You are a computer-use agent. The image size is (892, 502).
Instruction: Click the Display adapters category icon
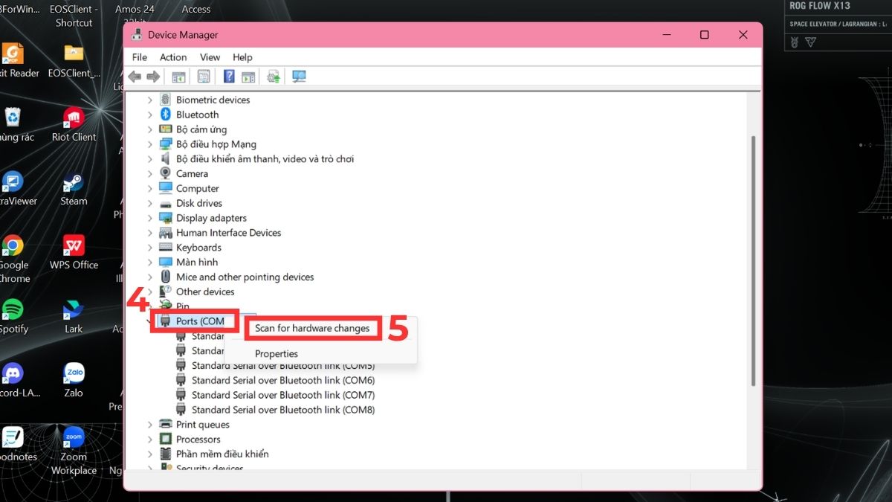(x=166, y=218)
